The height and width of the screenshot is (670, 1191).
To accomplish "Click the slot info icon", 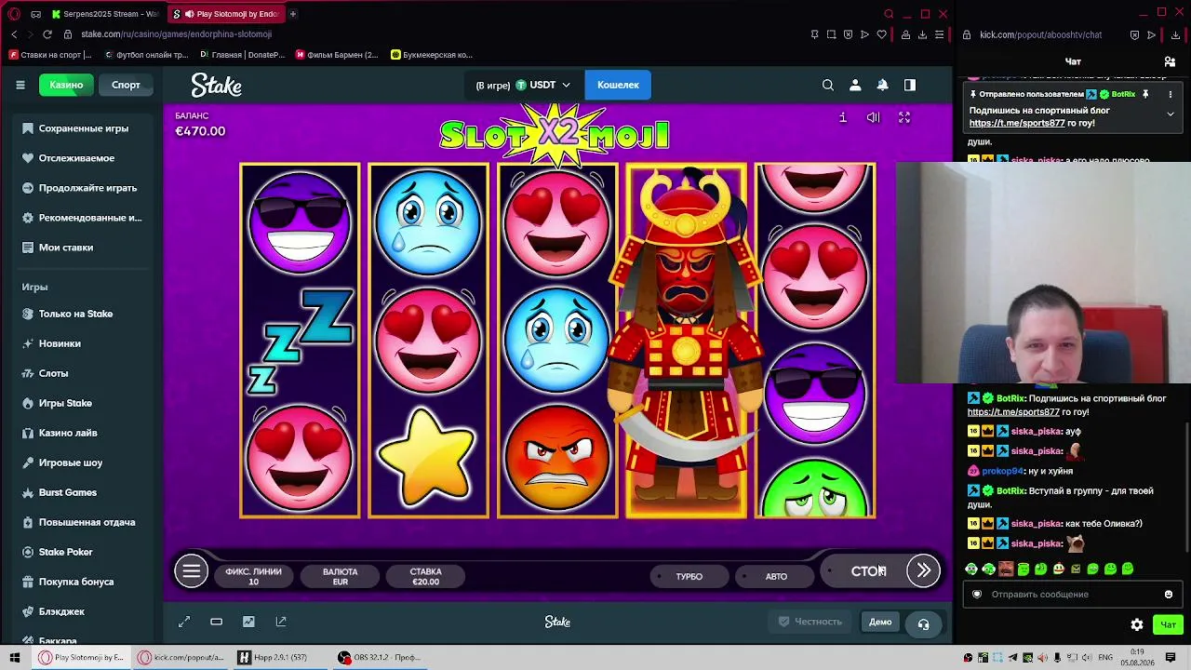I will tap(843, 117).
